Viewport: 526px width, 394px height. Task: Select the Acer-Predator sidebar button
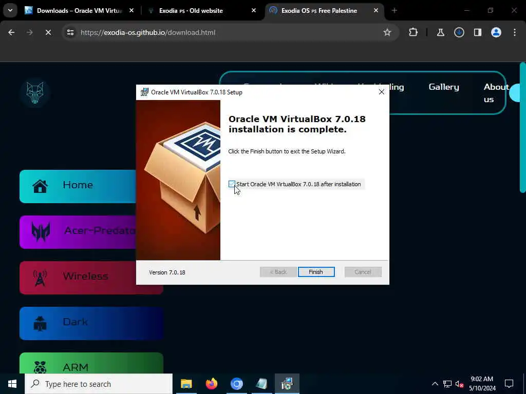click(78, 232)
